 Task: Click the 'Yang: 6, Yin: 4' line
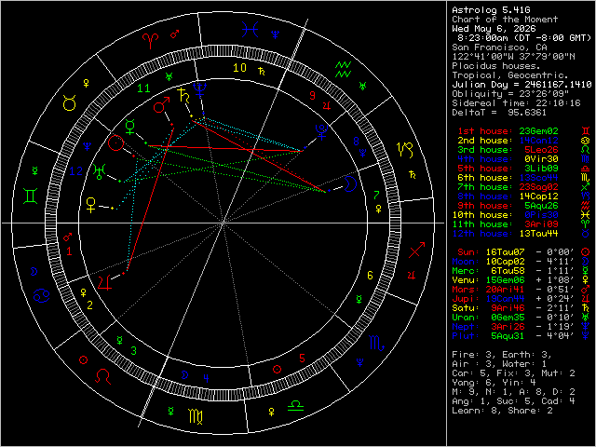click(494, 383)
